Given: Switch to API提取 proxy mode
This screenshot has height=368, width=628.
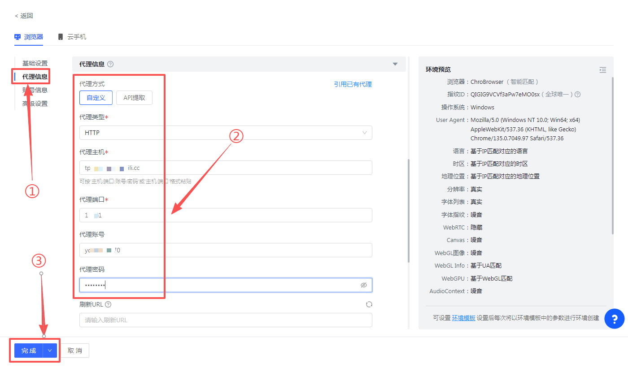Looking at the screenshot, I should pos(134,97).
